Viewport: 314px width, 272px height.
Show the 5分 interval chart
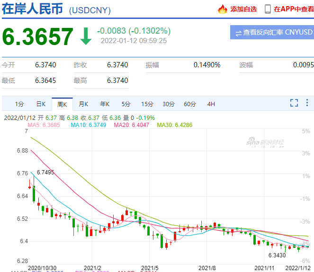tap(126, 104)
